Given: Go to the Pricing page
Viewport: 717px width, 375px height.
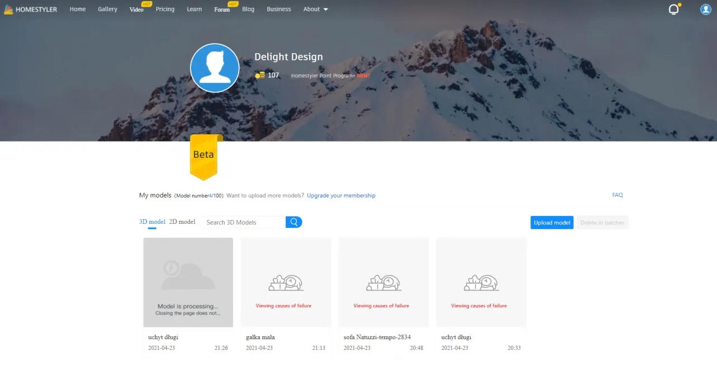Looking at the screenshot, I should (165, 10).
